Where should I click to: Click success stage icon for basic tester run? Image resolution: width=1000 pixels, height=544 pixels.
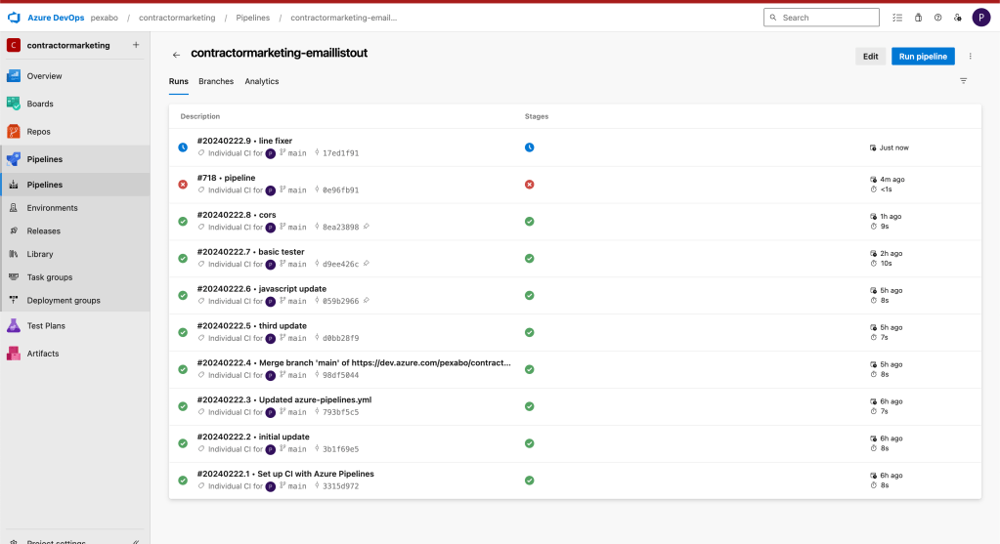coord(530,258)
